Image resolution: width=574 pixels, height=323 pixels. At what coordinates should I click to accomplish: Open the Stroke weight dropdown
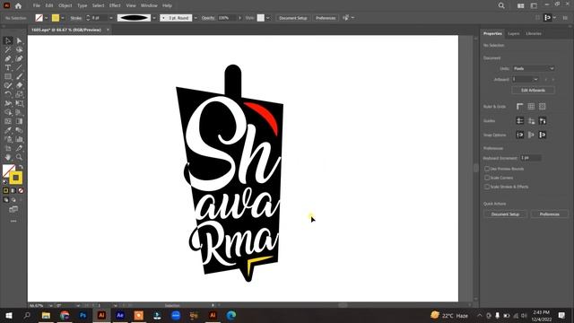[111, 18]
